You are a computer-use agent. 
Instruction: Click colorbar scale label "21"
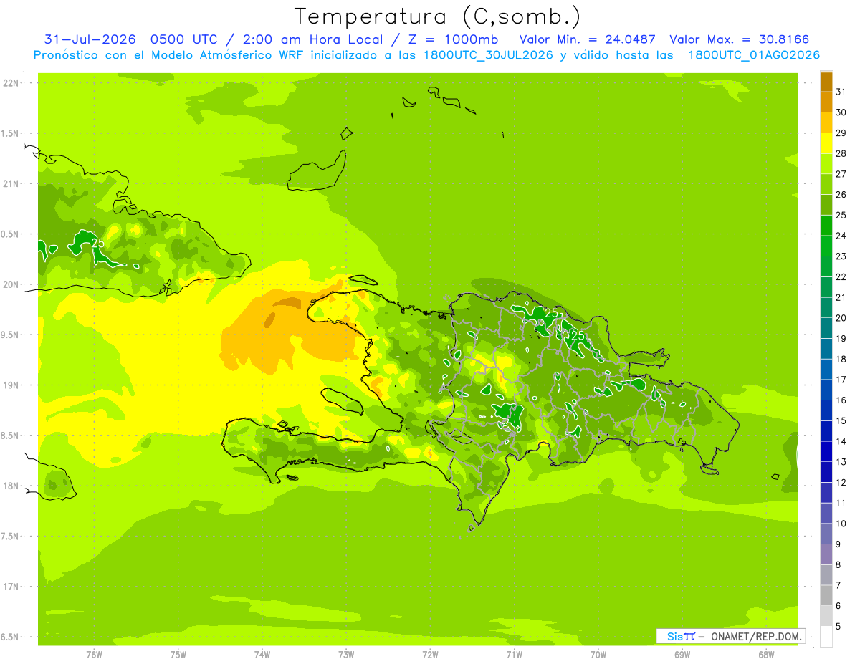pos(841,297)
